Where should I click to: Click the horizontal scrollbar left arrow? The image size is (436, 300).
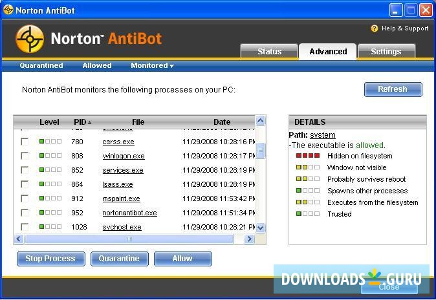pyautogui.click(x=19, y=239)
